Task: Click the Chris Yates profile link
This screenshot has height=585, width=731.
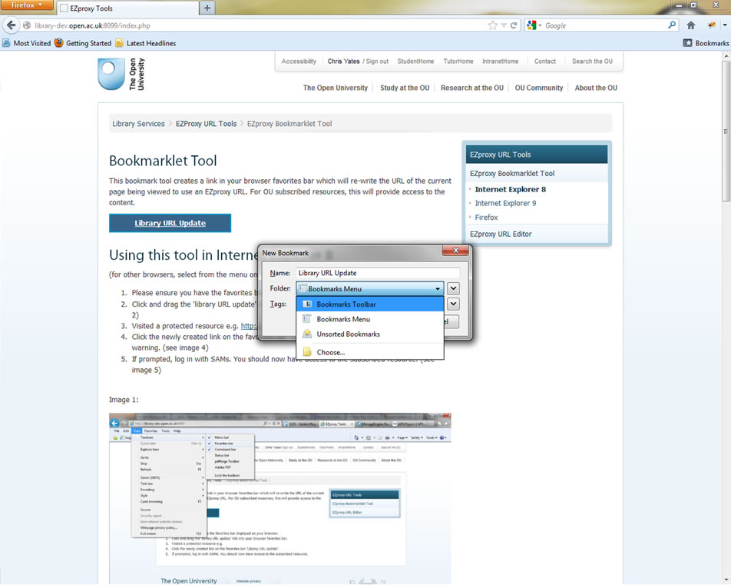Action: 343,61
